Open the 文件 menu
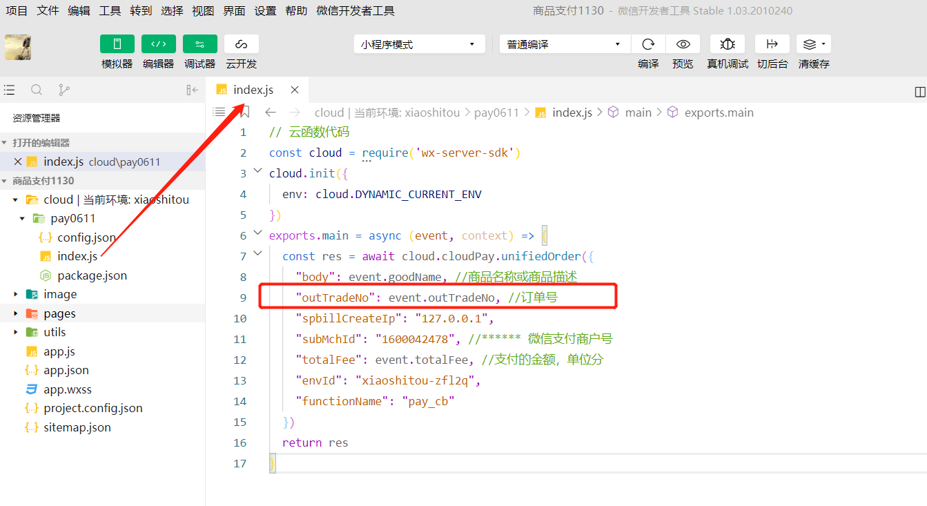Viewport: 927px width, 506px height. [x=48, y=11]
